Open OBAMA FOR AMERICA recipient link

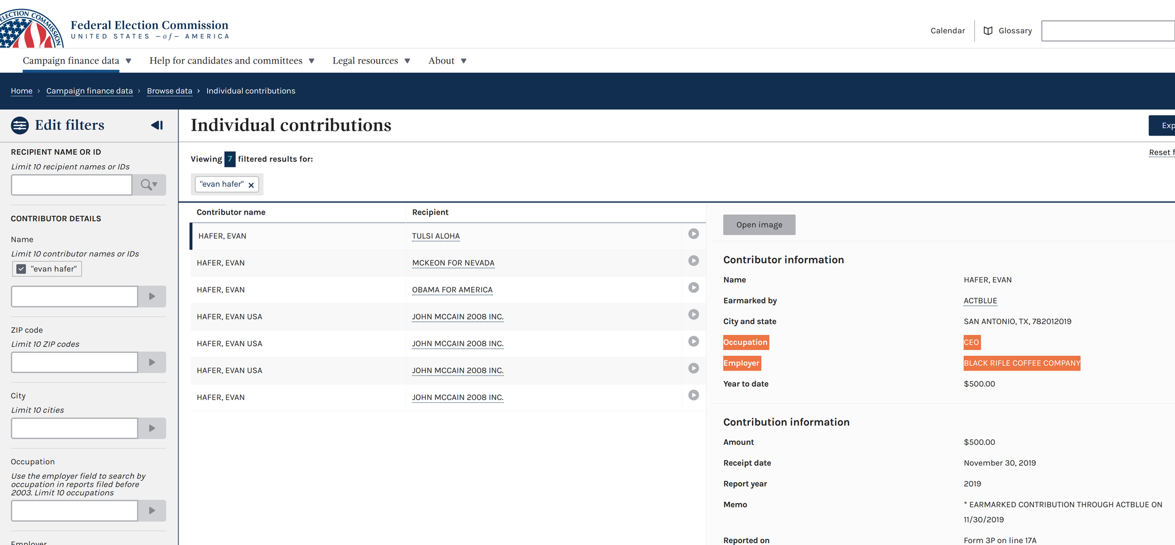click(x=452, y=290)
